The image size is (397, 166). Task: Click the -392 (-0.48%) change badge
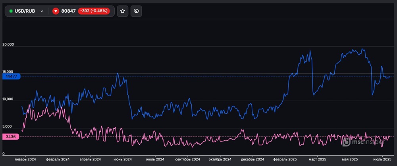tap(94, 11)
